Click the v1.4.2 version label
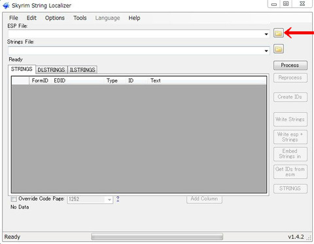The image size is (314, 244). click(x=296, y=237)
